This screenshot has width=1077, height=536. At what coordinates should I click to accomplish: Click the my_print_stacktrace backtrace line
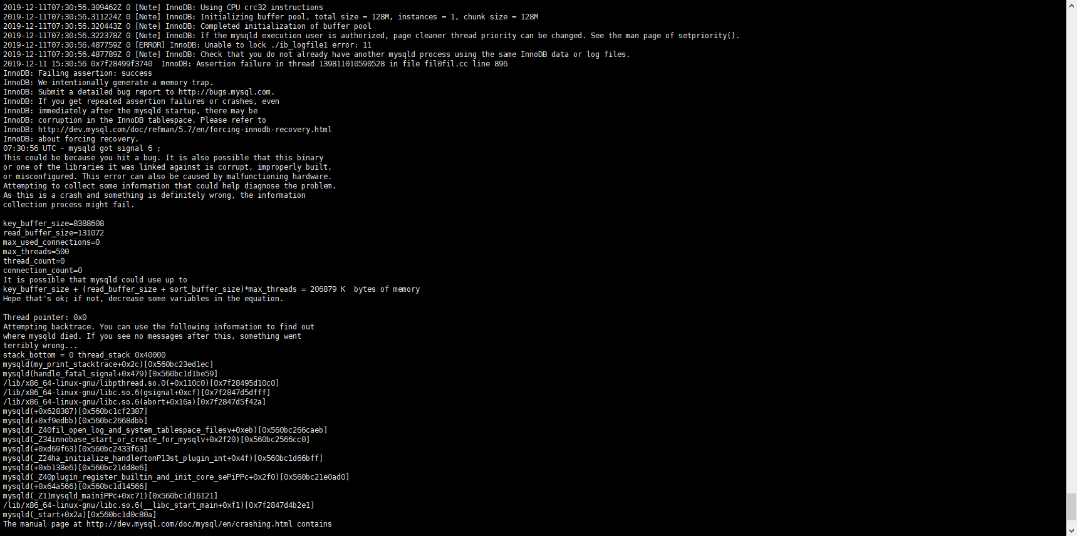click(x=108, y=364)
